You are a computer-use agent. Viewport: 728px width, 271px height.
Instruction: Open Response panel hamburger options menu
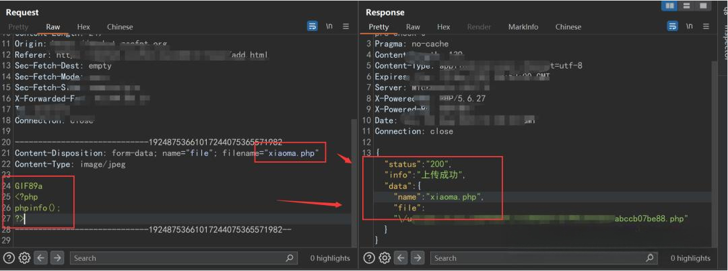tap(706, 26)
